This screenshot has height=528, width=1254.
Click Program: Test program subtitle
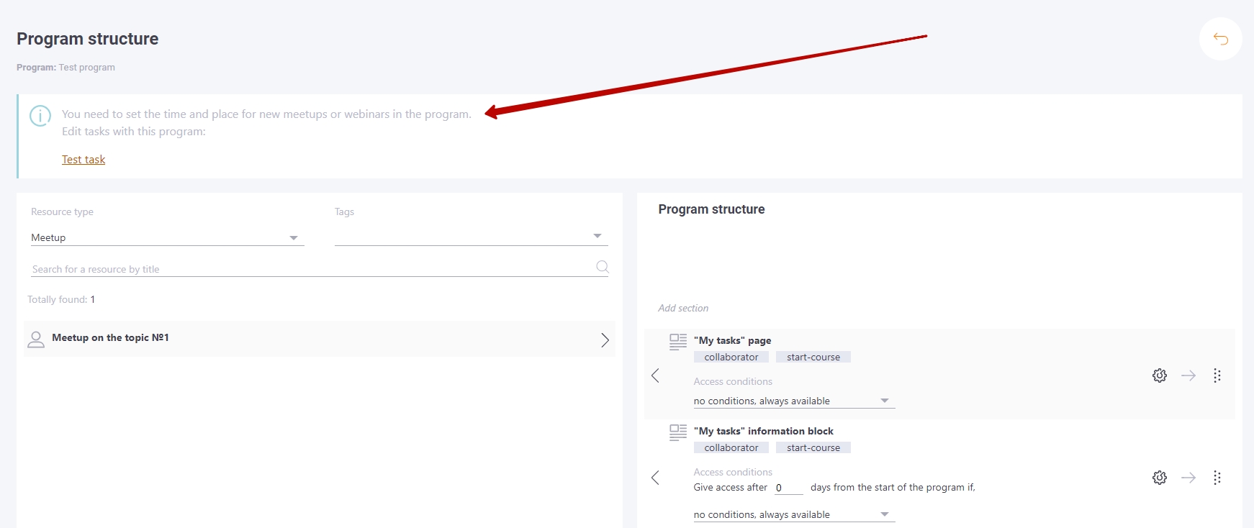click(x=66, y=68)
